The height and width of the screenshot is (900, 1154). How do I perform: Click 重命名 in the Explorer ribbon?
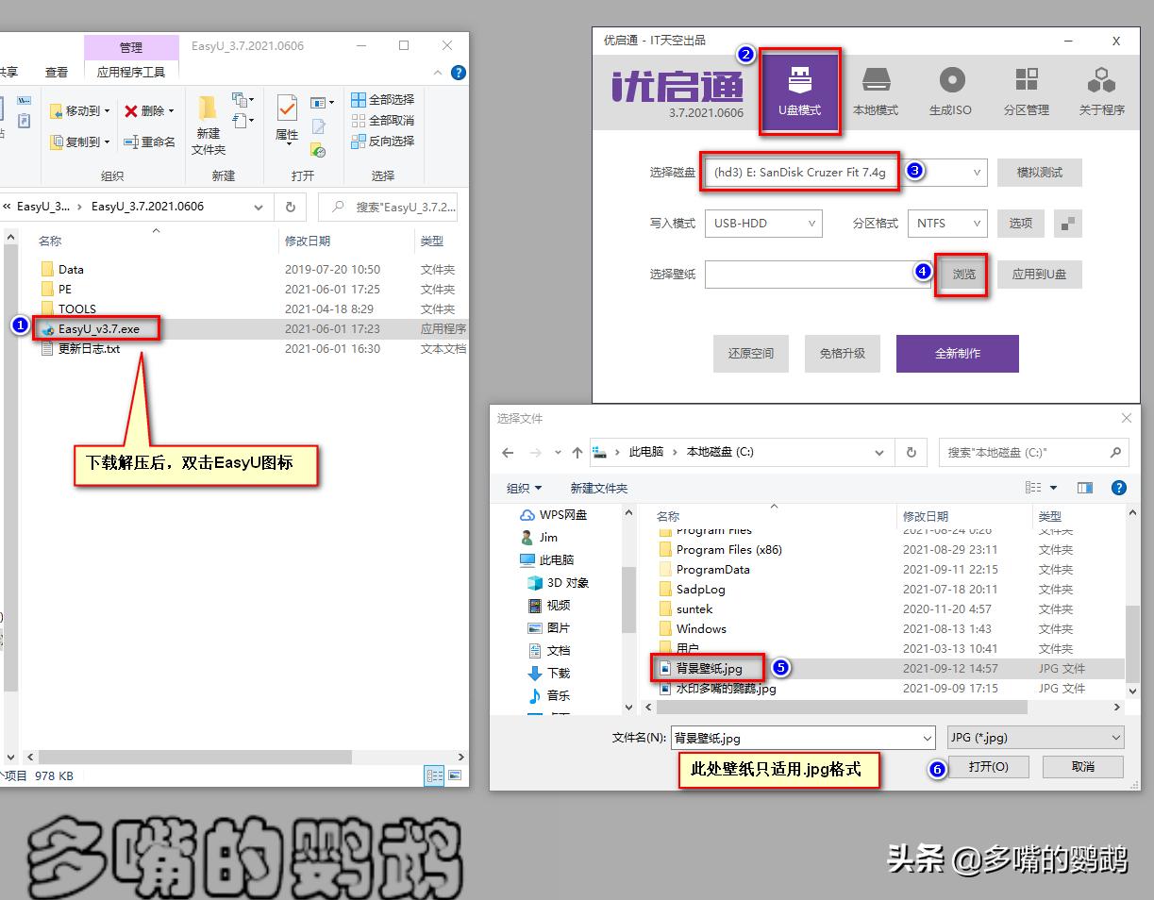149,142
